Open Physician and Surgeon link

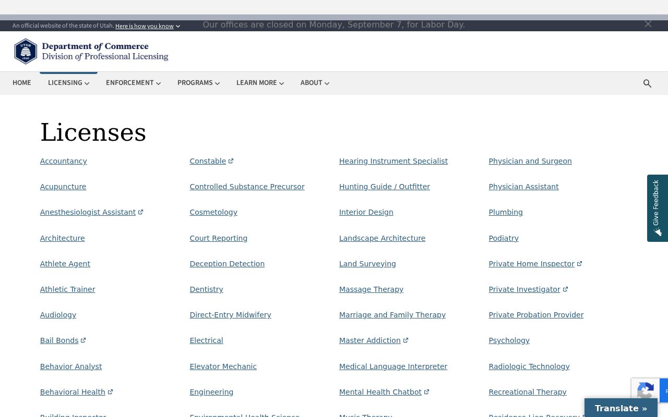pyautogui.click(x=530, y=161)
